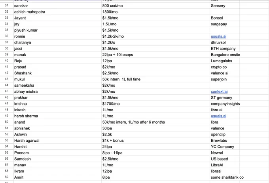
Task: Click the 'surgepay' cell
Action: coord(225,24)
